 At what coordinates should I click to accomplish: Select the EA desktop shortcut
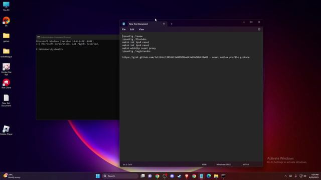(x=6, y=21)
